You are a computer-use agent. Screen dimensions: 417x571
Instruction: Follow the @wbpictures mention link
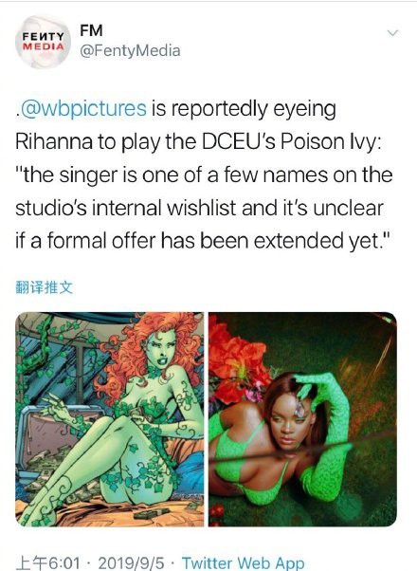click(x=83, y=108)
